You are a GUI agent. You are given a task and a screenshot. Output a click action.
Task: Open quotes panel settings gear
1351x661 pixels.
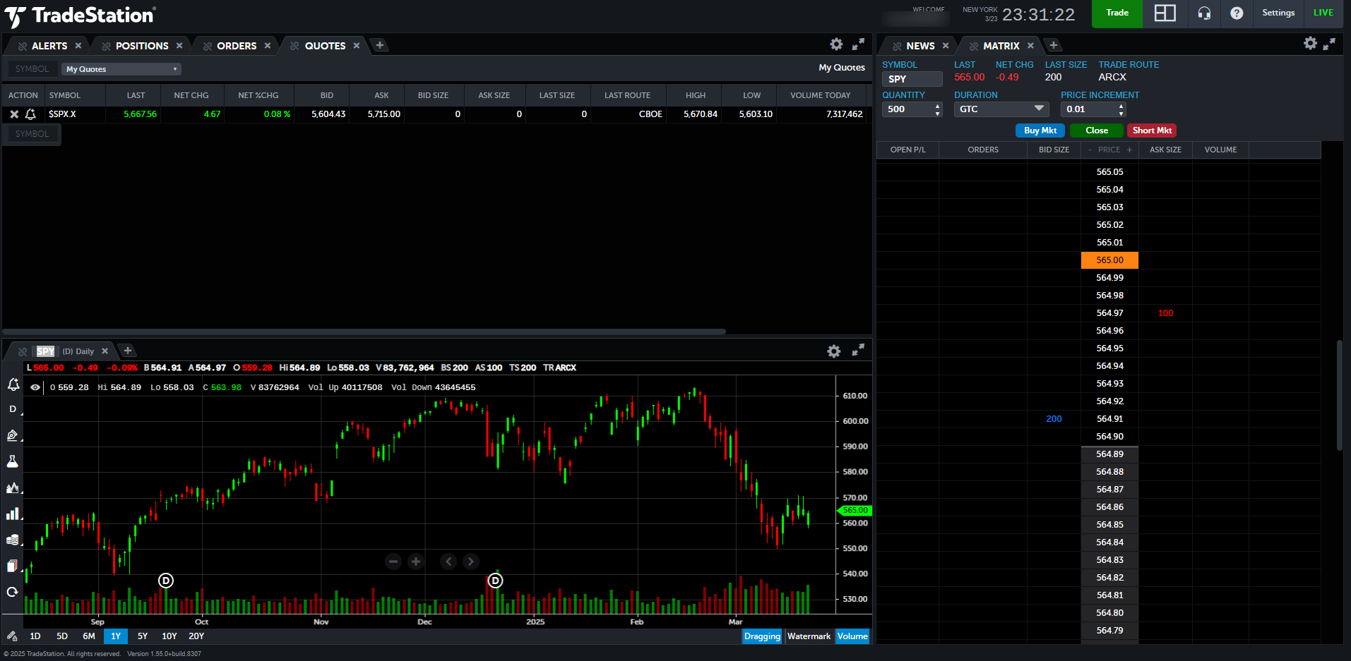[x=836, y=44]
